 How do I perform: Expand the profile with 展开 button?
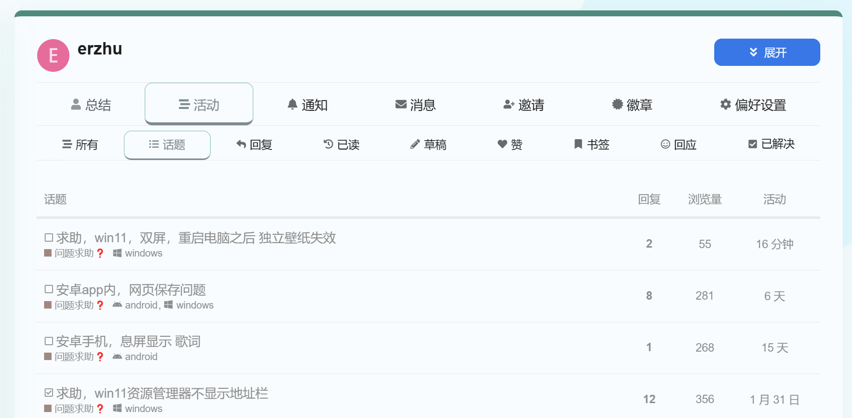[x=767, y=52]
